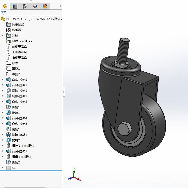
Task: Select the 传感器 text label
Action: [17, 30]
